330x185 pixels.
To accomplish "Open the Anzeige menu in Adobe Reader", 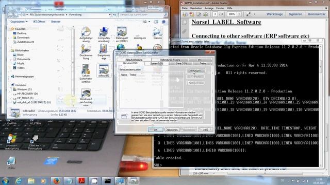I will [209, 8].
